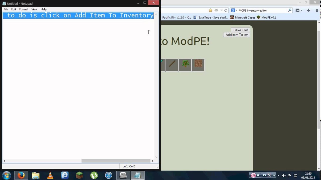321x180 pixels.
Task: Click the Ln 1, Col 1 status text
Action: click(129, 166)
